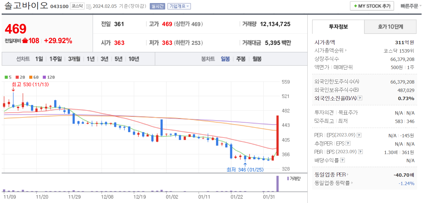
Task: Click the red 20-day moving average legend
Action: 20,77
